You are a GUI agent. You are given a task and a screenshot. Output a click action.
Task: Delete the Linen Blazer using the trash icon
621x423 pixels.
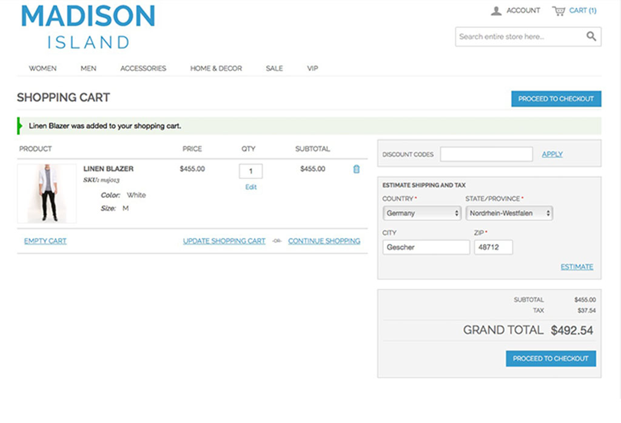pos(356,170)
